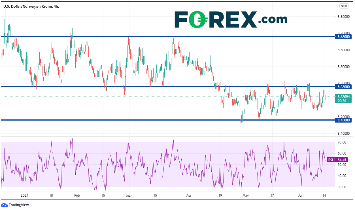Image resolution: width=355 pixels, height=210 pixels.
Task: Click the current price label 8.32094
Action: pos(343,96)
